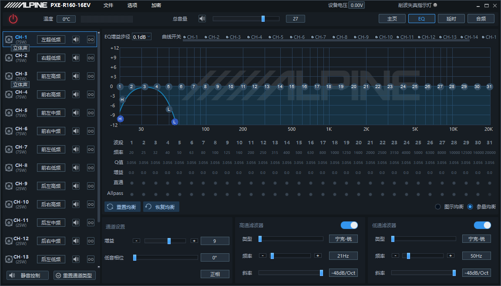Click the link icon for CH-2
The image size is (501, 286).
pos(91,58)
